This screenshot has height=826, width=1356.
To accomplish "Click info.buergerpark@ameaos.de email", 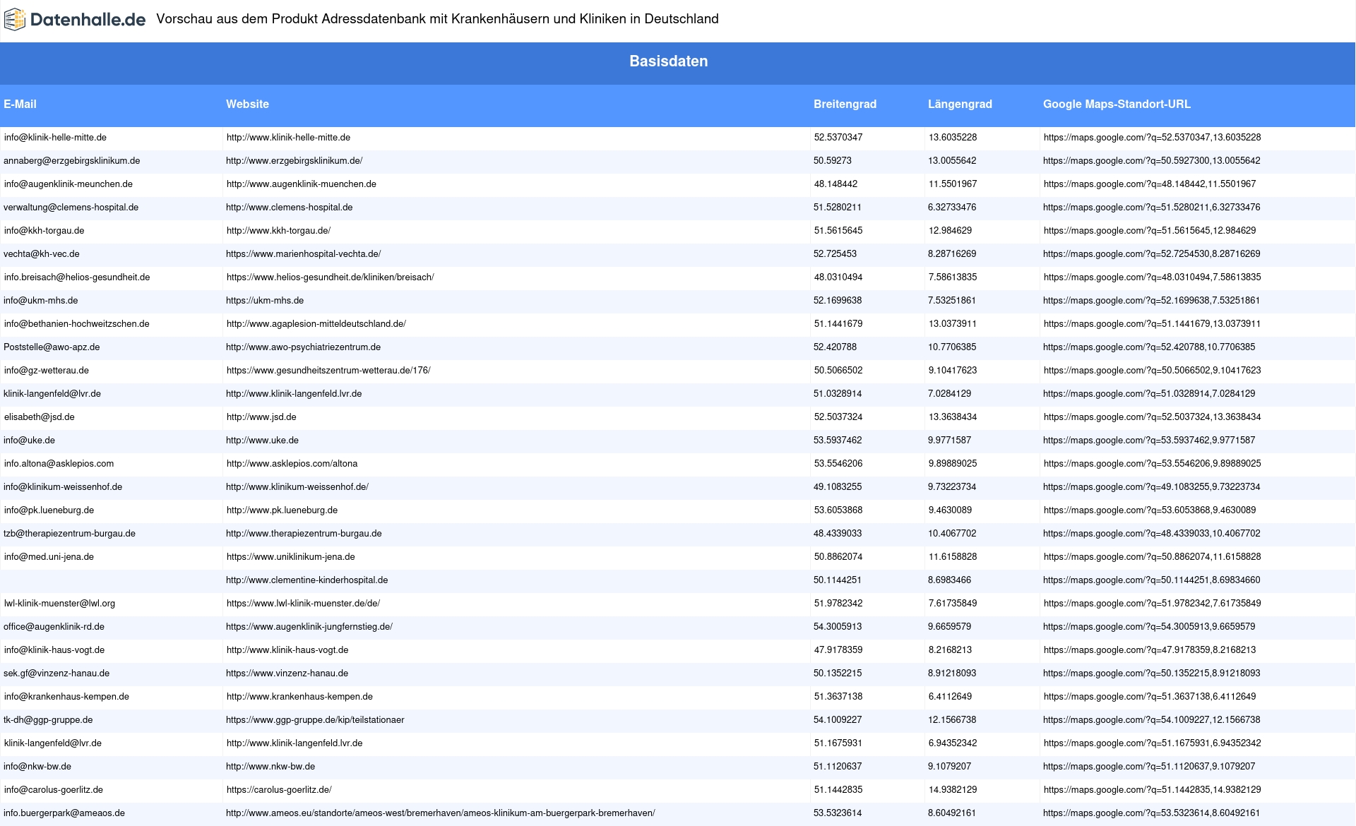I will pos(64,813).
